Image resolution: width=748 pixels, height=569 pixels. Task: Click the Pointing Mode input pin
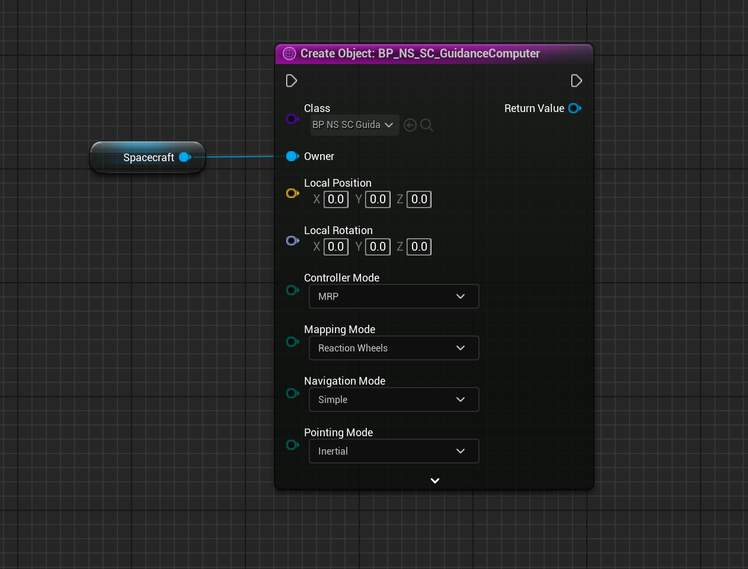point(292,445)
